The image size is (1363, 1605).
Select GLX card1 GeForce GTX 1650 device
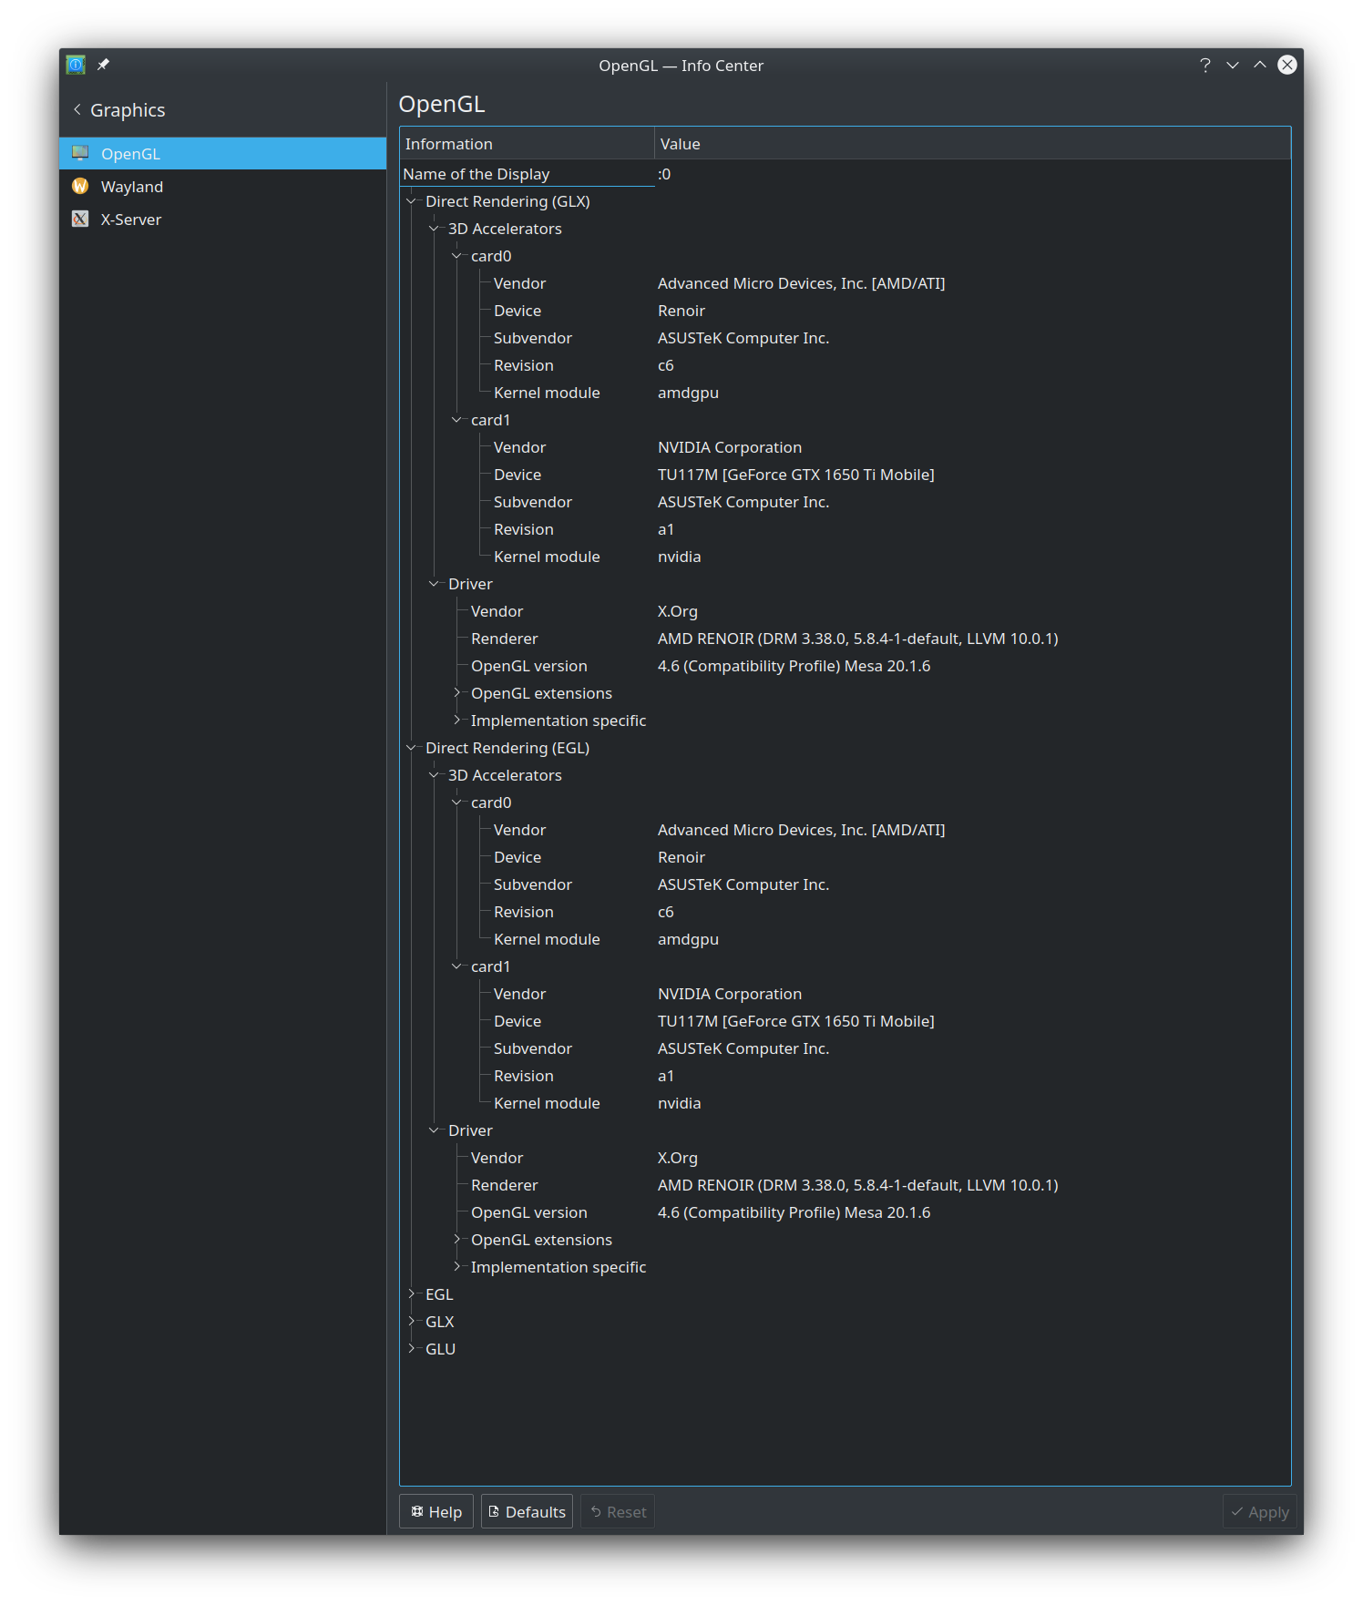coord(796,475)
